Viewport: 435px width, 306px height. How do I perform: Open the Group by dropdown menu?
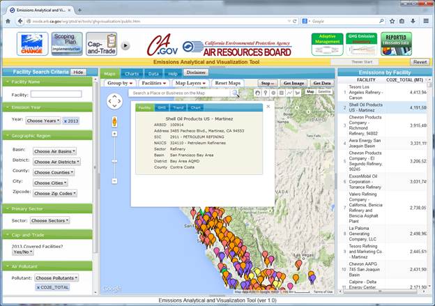point(121,83)
